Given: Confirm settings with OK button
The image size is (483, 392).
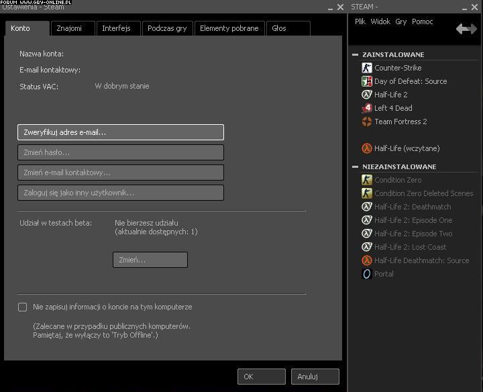Looking at the screenshot, I should (x=262, y=377).
